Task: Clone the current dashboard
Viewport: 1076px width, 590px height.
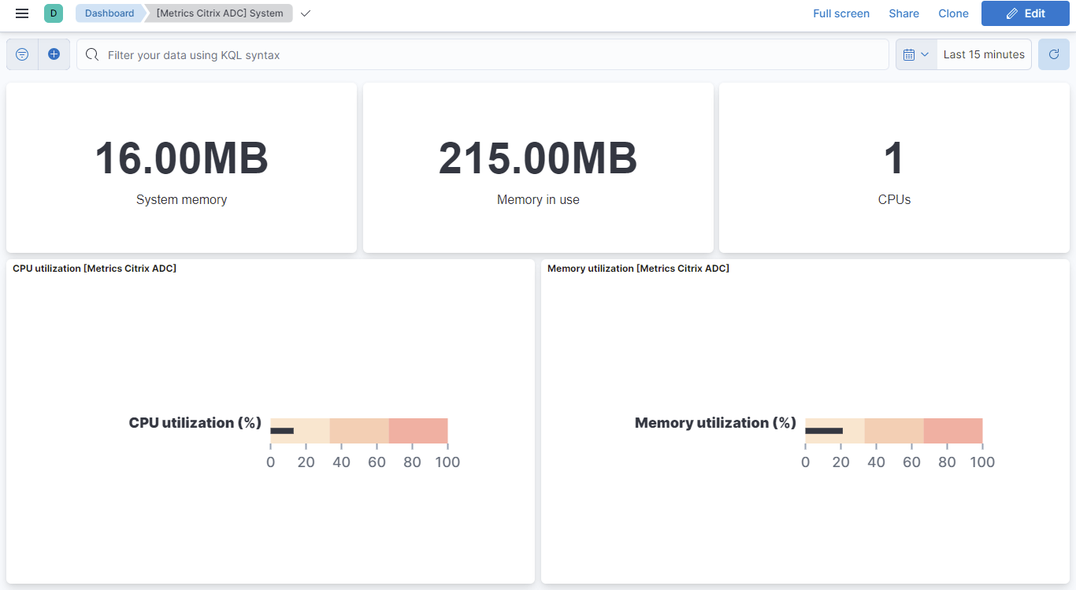Action: (x=953, y=13)
